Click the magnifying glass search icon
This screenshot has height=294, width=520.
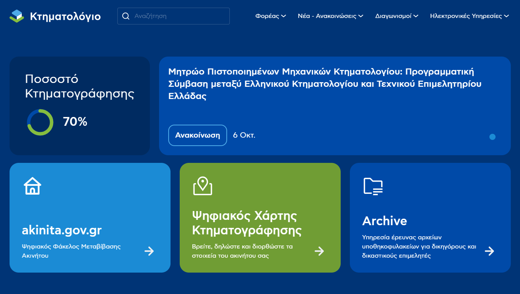point(126,16)
